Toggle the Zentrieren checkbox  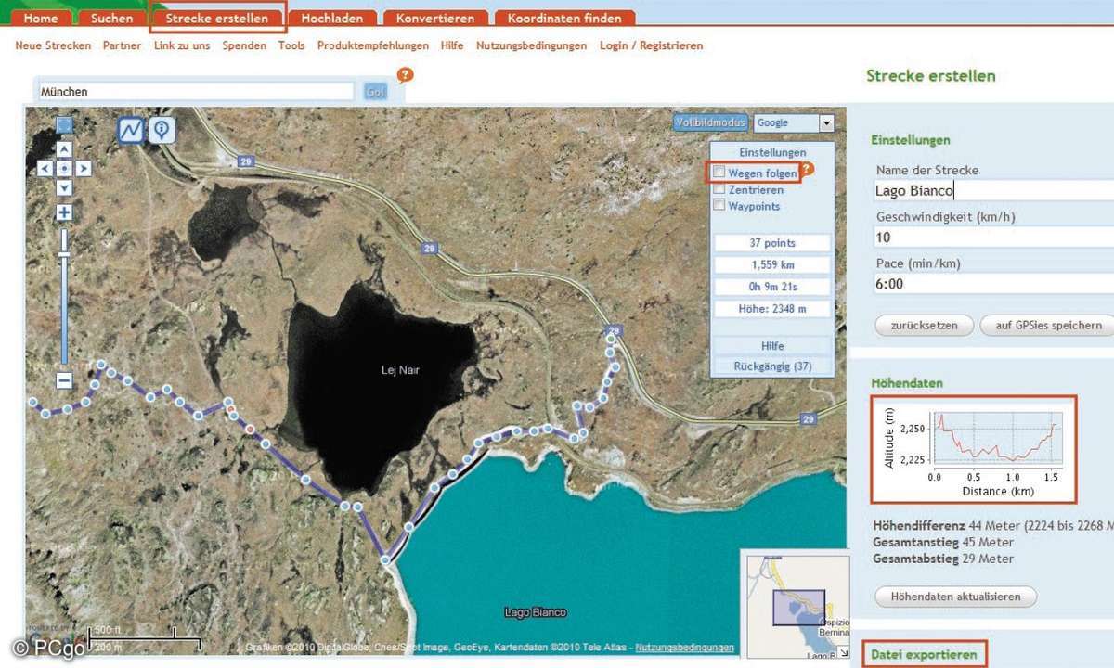[719, 189]
